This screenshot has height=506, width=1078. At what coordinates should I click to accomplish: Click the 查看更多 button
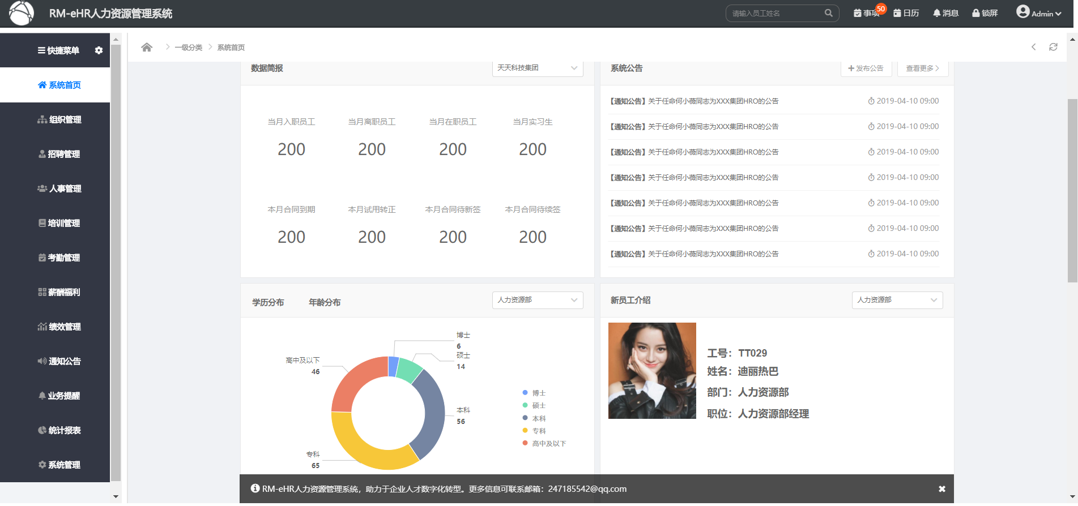coord(923,68)
